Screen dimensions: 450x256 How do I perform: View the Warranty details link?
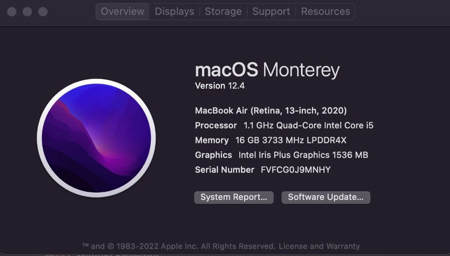[343, 246]
